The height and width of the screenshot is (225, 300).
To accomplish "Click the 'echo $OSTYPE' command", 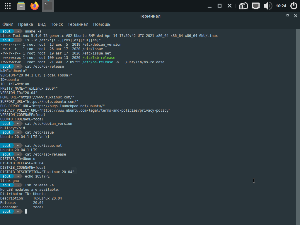I will point(37,176).
